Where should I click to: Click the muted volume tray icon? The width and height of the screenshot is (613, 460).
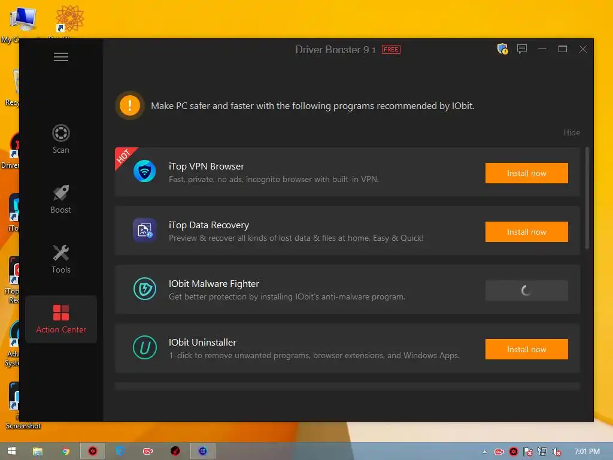(x=557, y=452)
